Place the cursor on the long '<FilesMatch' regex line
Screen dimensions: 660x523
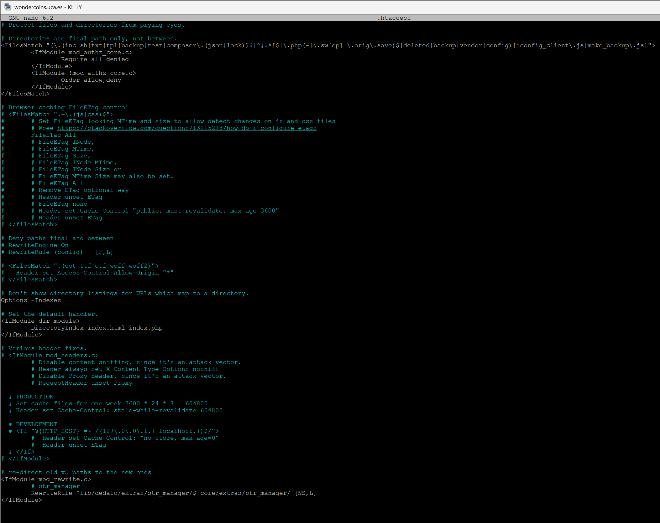[328, 45]
